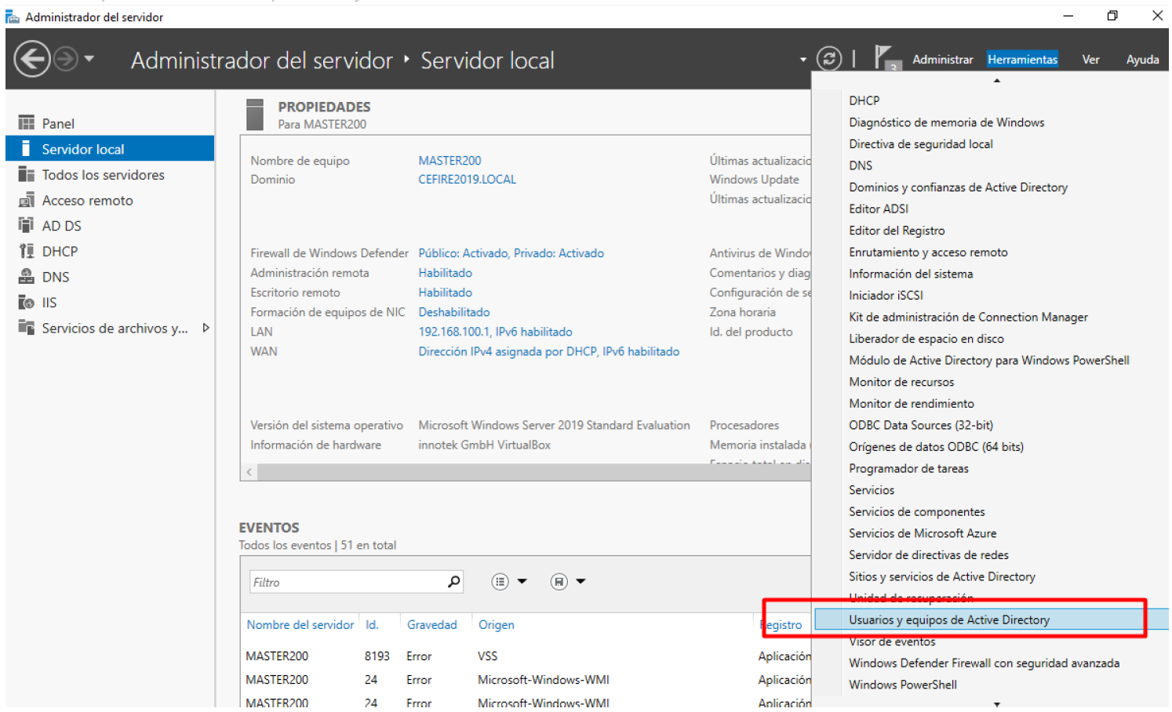Screen dimensions: 1172x712
Task: Click the back navigation arrow
Action: [32, 60]
